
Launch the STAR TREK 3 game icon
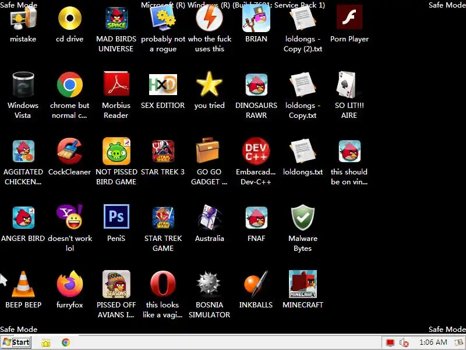pos(163,151)
